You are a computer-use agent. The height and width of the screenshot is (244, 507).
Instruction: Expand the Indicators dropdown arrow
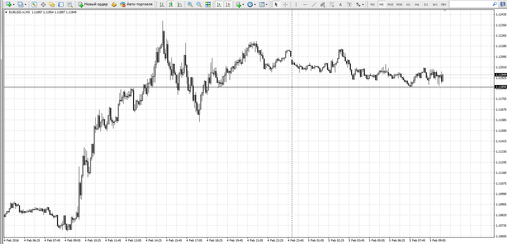click(243, 4)
